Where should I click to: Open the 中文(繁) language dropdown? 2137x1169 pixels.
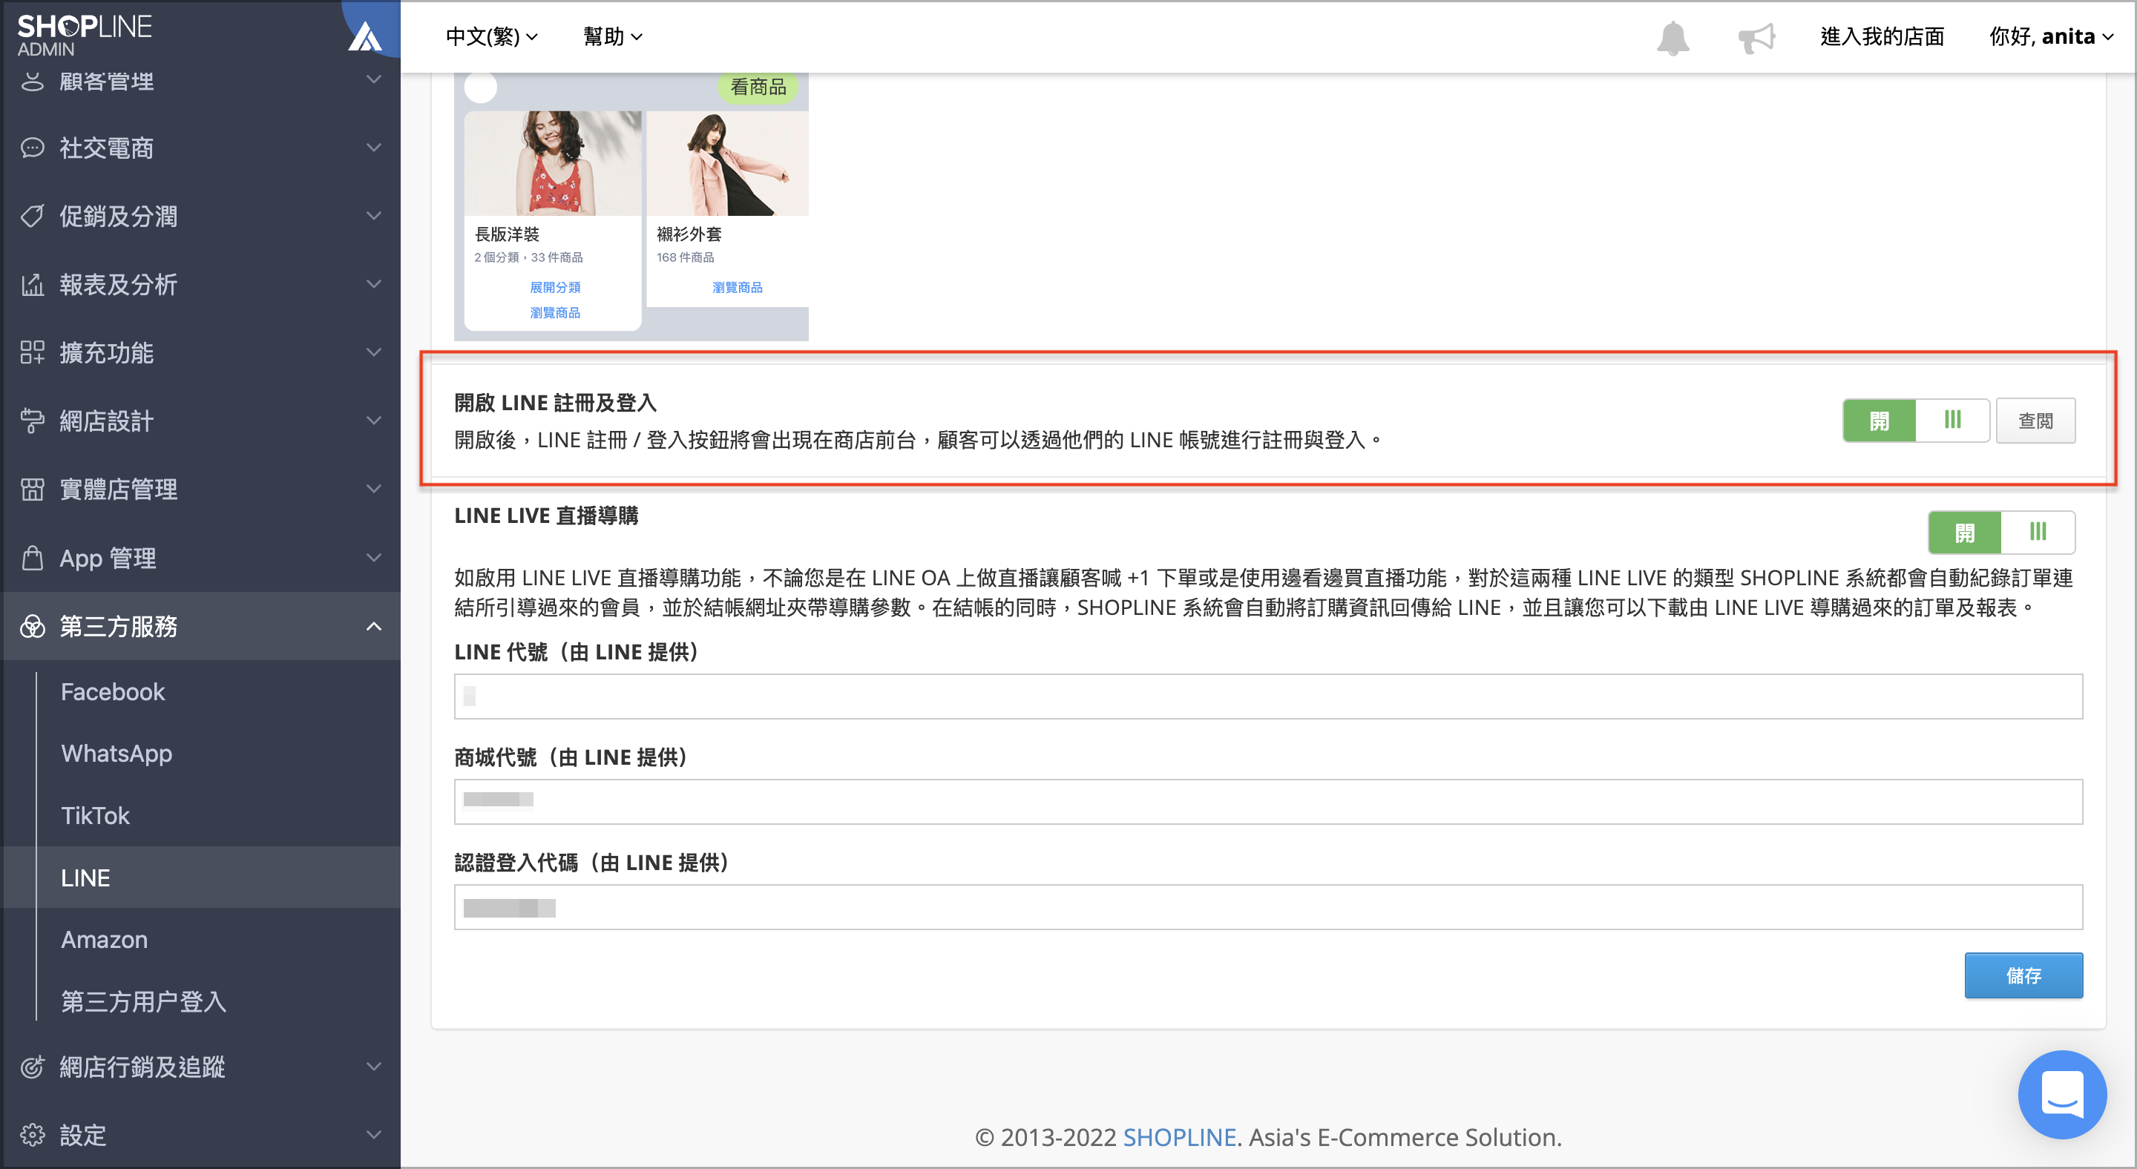pos(492,36)
